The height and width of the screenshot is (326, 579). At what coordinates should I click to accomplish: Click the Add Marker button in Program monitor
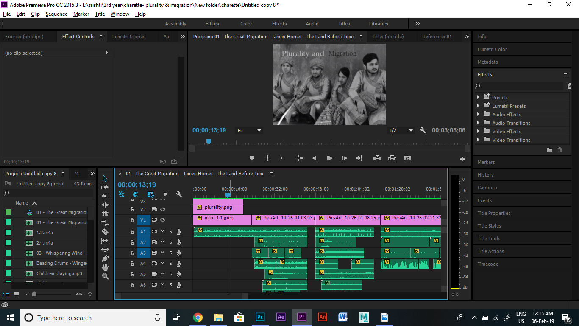coord(252,158)
